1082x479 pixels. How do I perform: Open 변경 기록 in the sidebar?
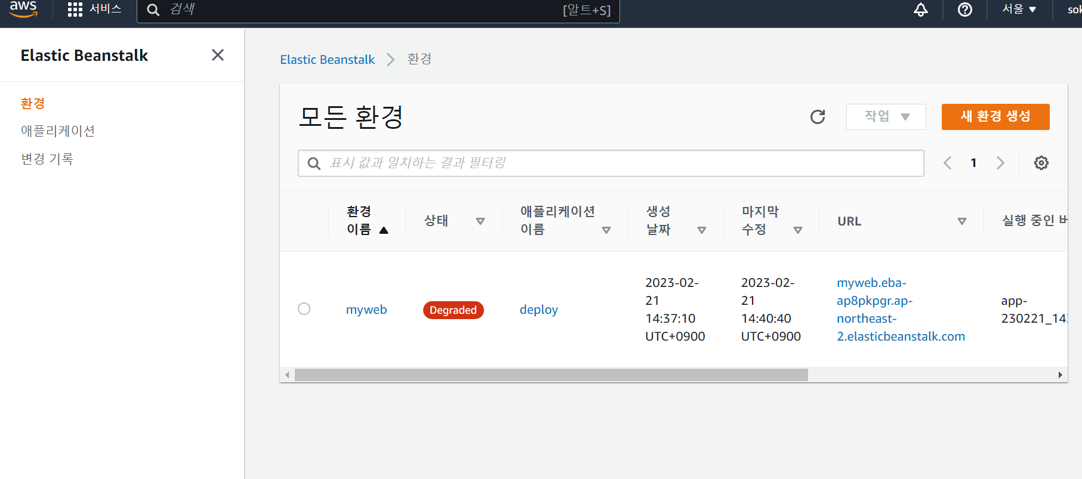(47, 159)
